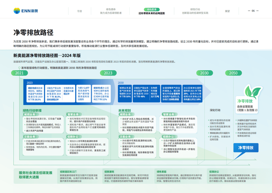Select the highlighted 绿色蓝图 tab
This screenshot has height=193, width=272.
[152, 9]
